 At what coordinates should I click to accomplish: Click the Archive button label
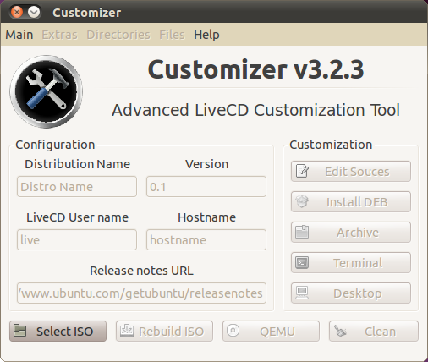(x=358, y=233)
